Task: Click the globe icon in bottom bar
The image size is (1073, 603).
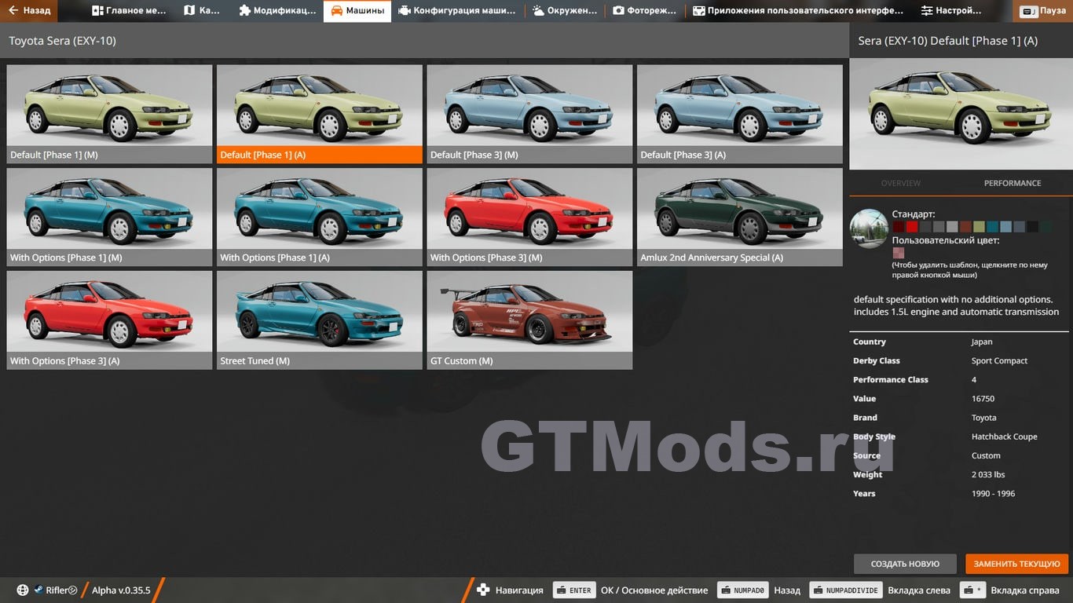Action: coord(23,590)
